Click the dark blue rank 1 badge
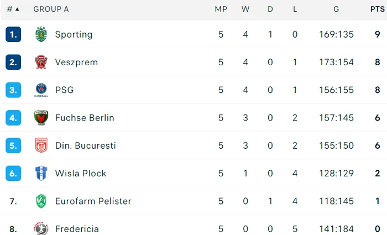Image resolution: width=387 pixels, height=235 pixels. (13, 34)
